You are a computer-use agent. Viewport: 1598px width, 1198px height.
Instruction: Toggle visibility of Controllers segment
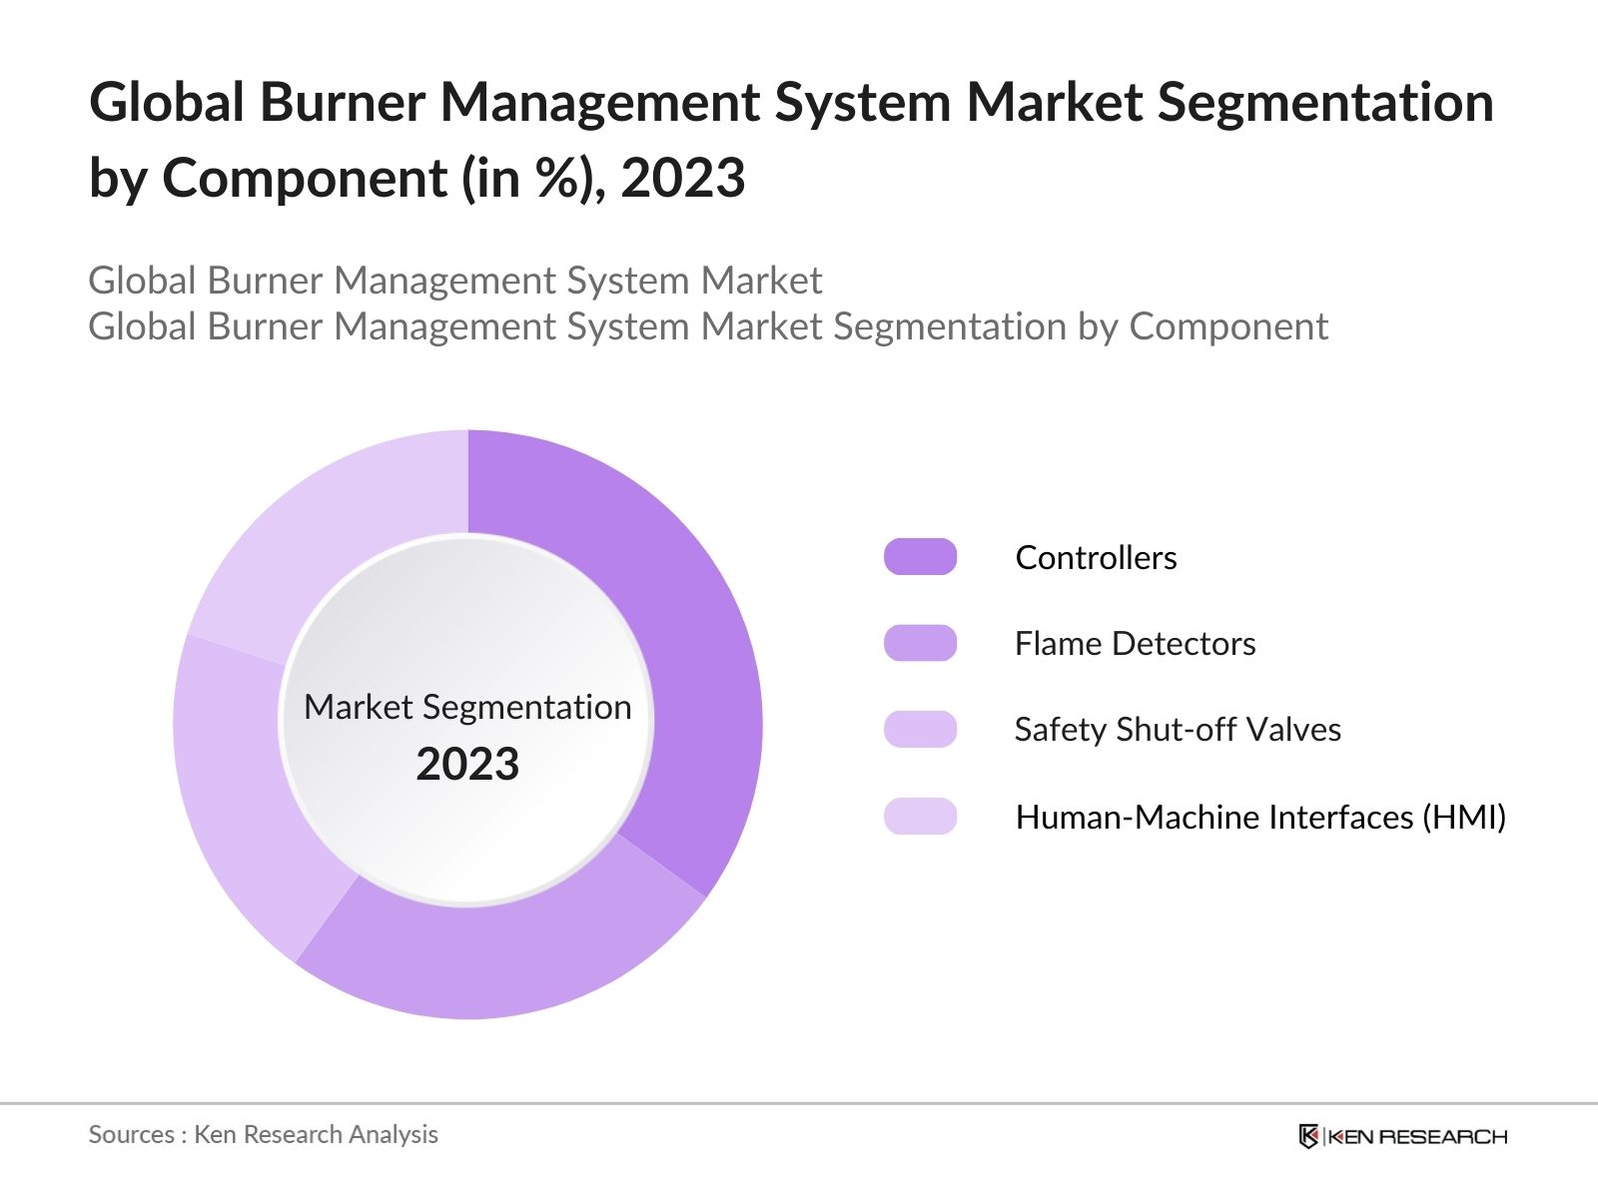coord(1097,558)
